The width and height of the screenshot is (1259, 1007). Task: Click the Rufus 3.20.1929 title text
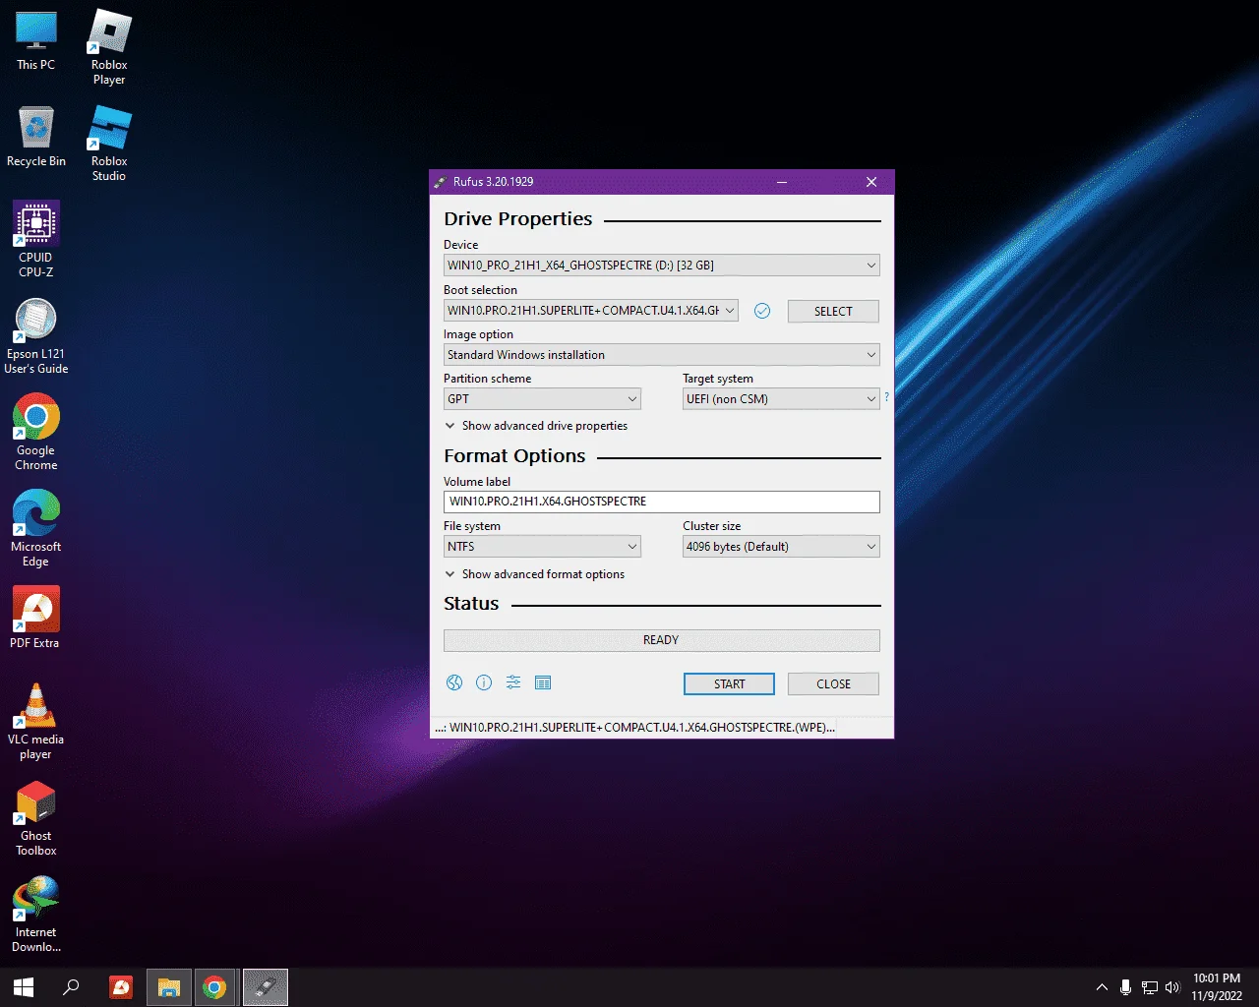(494, 182)
